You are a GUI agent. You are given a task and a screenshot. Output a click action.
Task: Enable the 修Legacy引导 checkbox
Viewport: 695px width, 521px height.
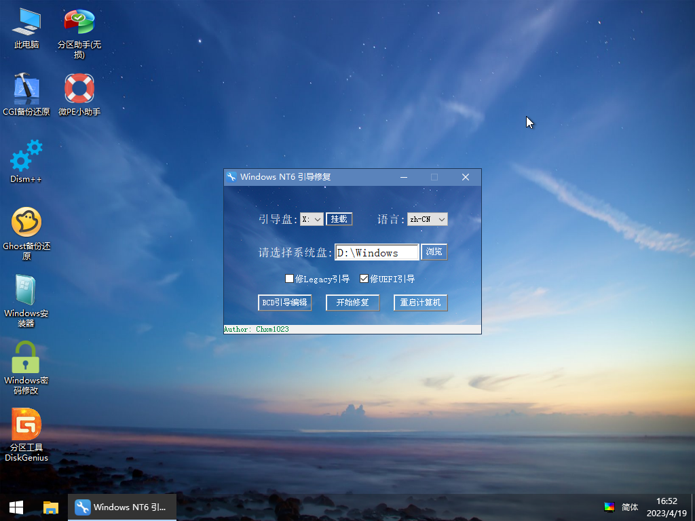click(289, 279)
